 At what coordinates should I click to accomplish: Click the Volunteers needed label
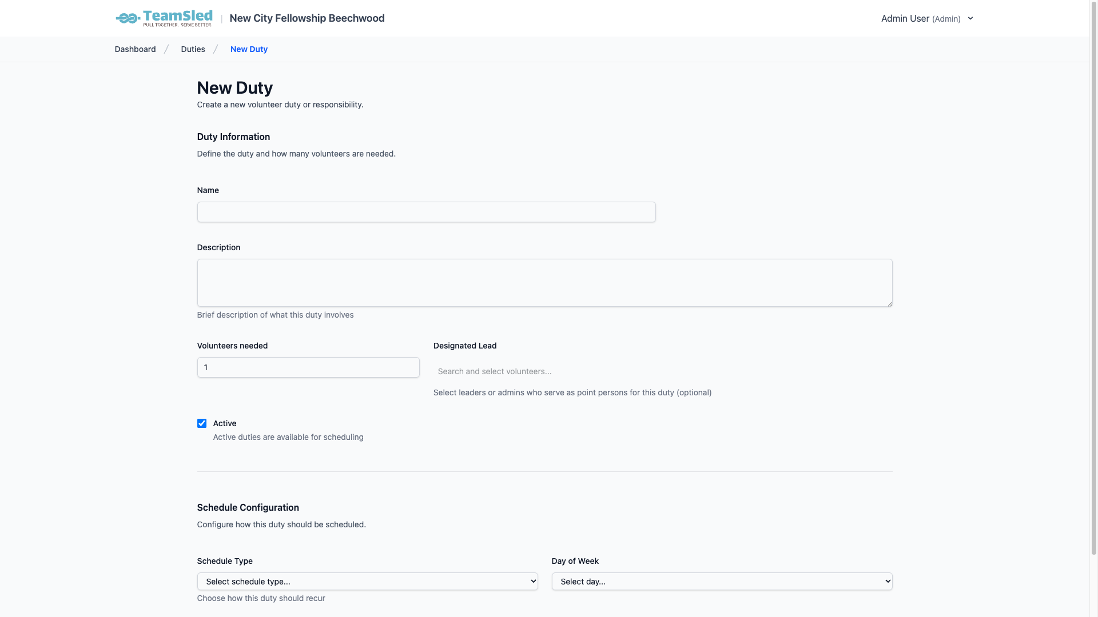click(x=232, y=346)
